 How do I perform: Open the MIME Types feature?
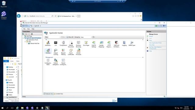pos(132,43)
